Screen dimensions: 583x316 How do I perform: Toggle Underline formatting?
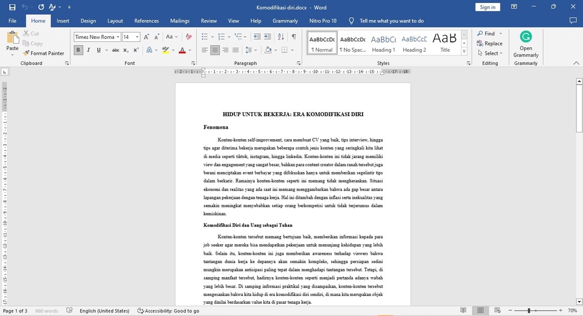98,50
